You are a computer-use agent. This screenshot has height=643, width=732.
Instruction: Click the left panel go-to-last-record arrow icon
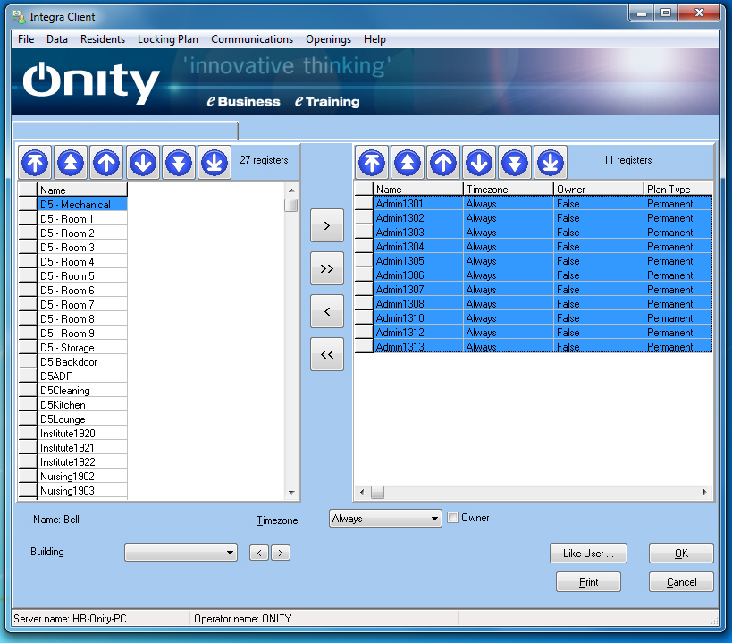(215, 162)
